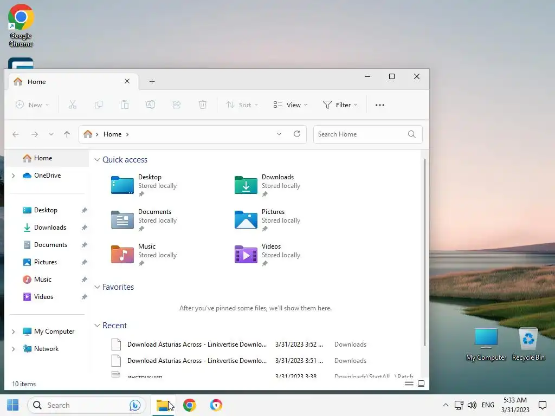
Task: Go back with the left arrow
Action: pyautogui.click(x=16, y=134)
